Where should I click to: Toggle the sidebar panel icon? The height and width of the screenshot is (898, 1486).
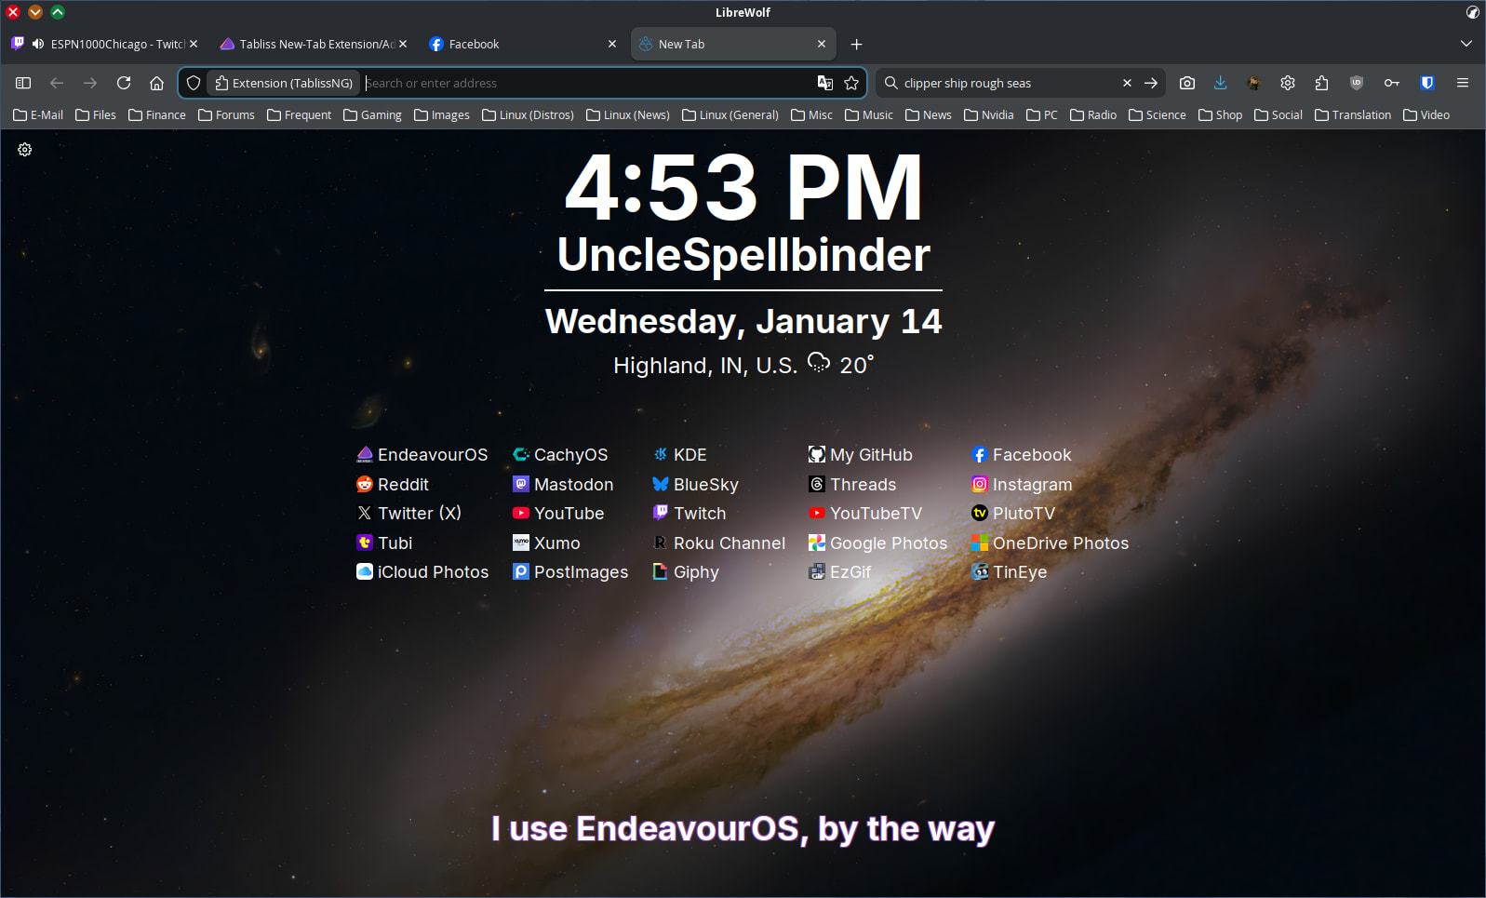point(23,83)
